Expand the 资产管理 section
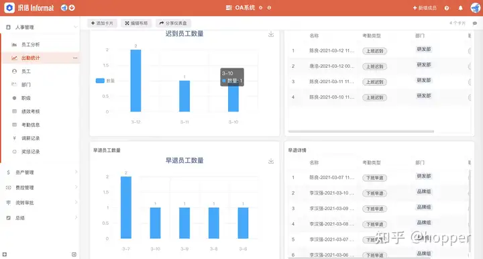 [76, 172]
